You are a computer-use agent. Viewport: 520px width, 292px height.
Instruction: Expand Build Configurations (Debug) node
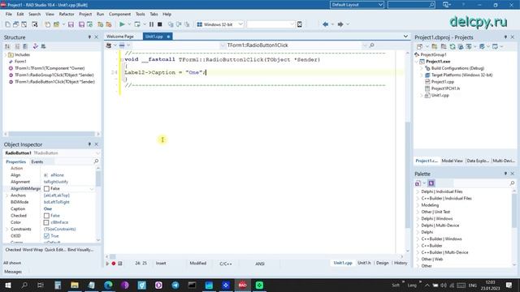[422, 68]
